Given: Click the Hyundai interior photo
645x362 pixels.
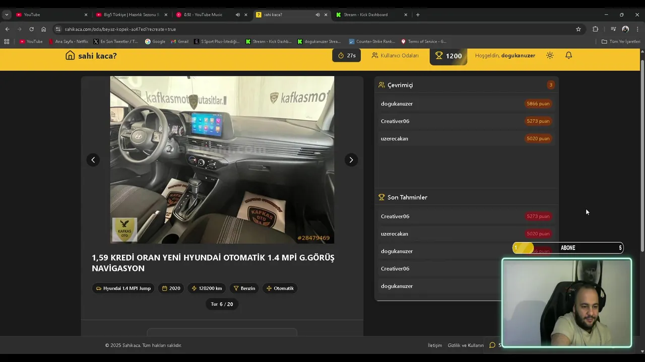Looking at the screenshot, I should [222, 160].
